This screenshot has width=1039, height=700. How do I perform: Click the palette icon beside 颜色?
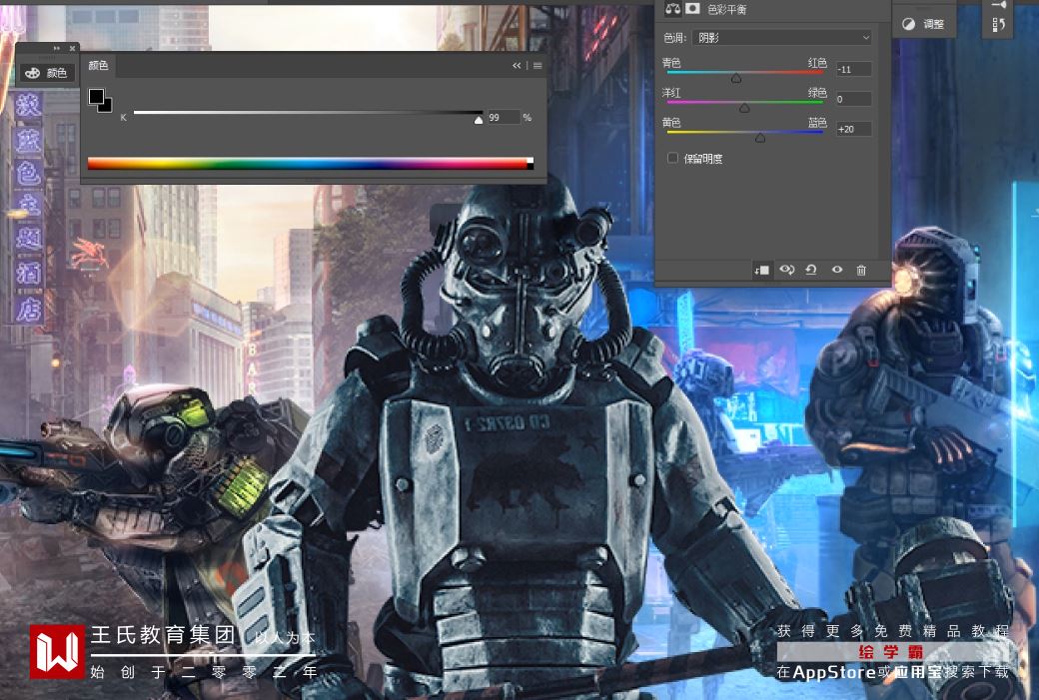[x=32, y=73]
